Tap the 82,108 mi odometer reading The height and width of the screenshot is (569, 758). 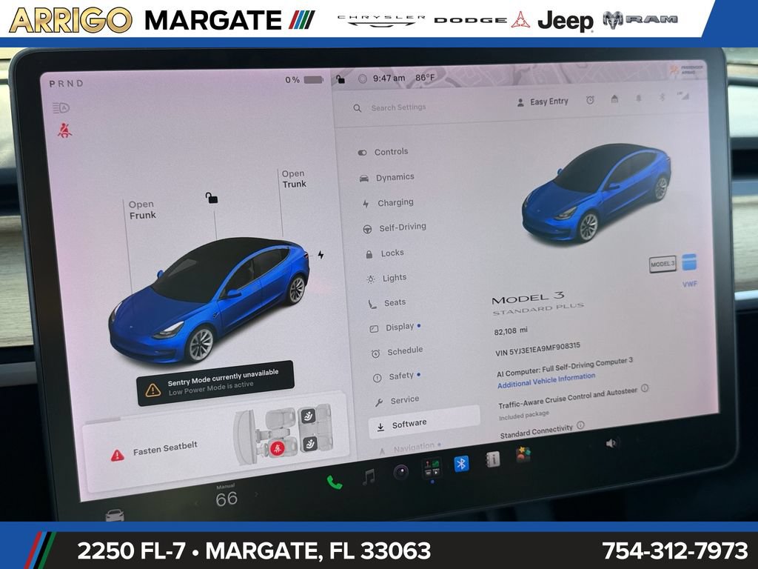(511, 331)
